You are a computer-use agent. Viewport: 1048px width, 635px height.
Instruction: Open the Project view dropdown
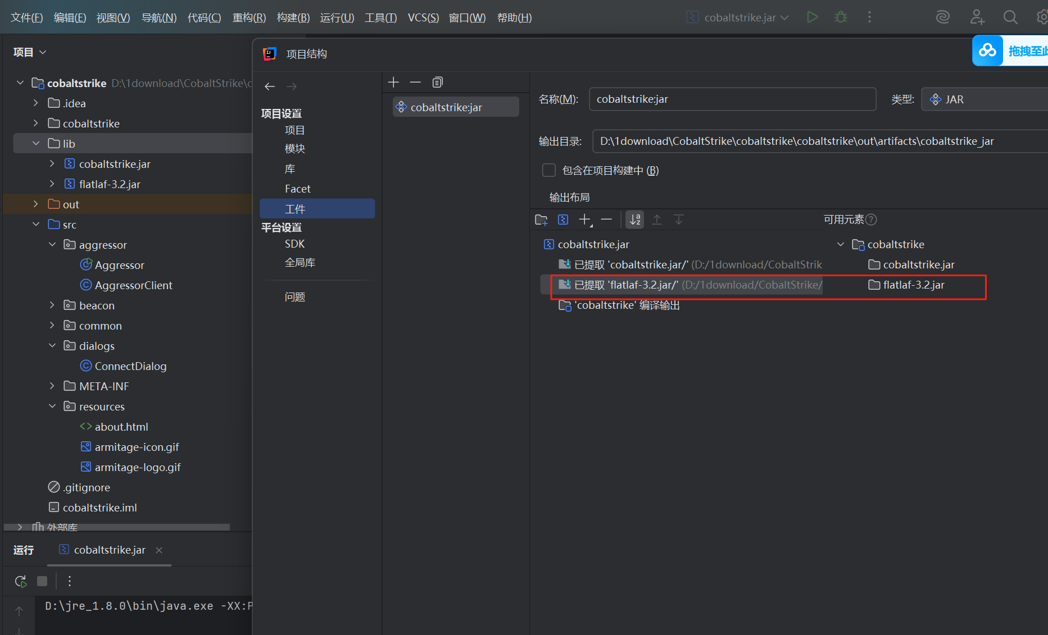pos(30,52)
